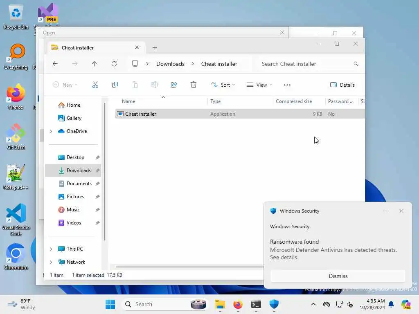
Task: Open Pictures in navigation pane
Action: pos(73,197)
